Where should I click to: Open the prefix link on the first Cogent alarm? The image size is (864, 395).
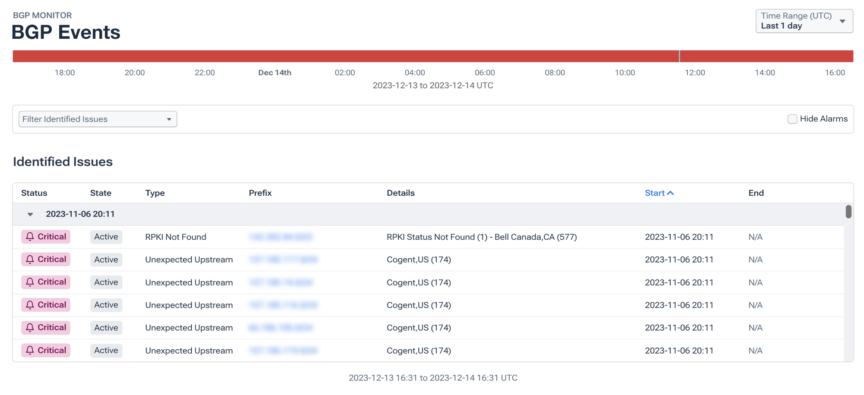[283, 259]
